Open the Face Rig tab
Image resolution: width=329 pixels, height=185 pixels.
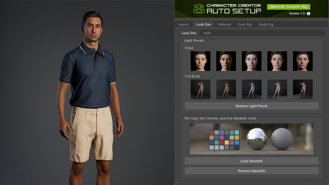245,24
